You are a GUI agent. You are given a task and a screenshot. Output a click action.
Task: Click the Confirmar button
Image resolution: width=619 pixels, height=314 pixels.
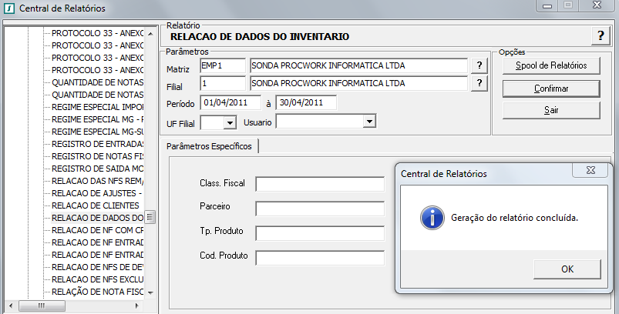551,89
